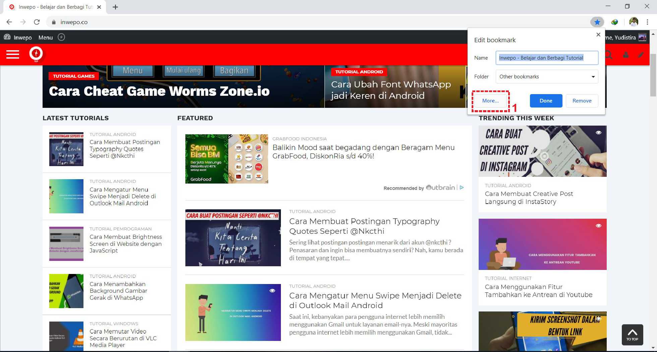657x352 pixels.
Task: Click the TUTORIAL PEMROGRAMAN category label
Action: tap(121, 229)
